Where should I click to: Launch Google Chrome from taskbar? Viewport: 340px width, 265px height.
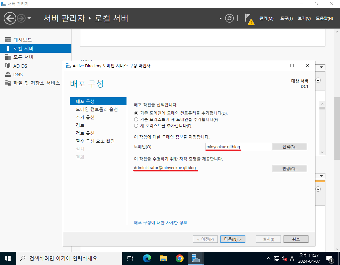click(x=180, y=258)
